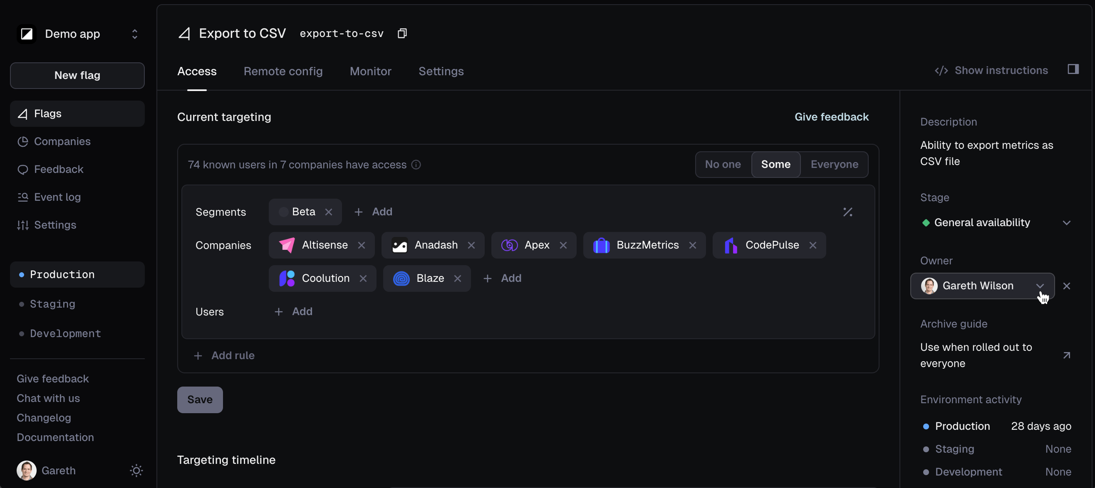Click the Demo app logo icon

click(x=27, y=34)
